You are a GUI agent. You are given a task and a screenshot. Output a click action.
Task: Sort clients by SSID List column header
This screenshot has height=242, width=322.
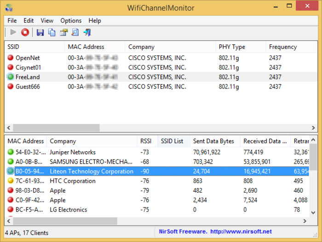tap(174, 141)
